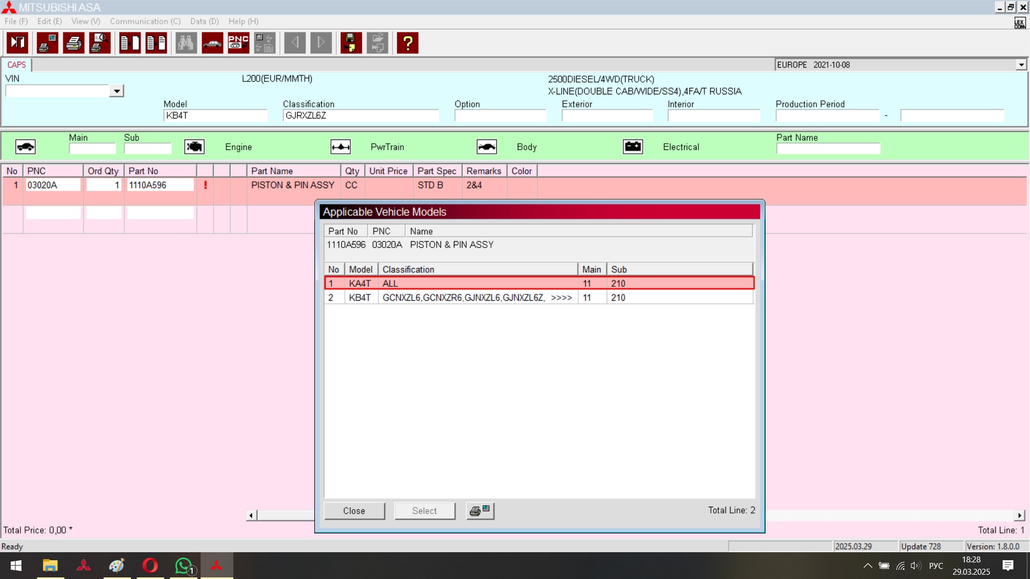Image resolution: width=1030 pixels, height=579 pixels.
Task: Click the Select button in the dialog
Action: click(424, 511)
